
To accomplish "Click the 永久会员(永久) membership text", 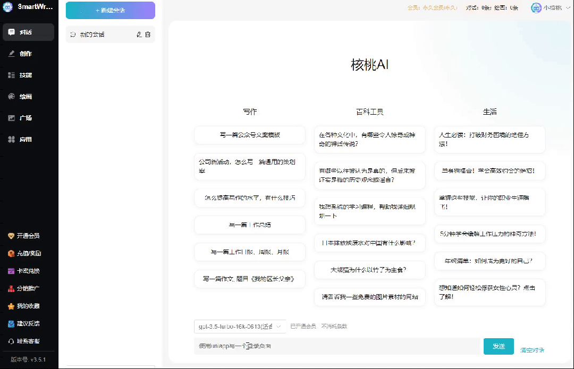I will (x=440, y=7).
